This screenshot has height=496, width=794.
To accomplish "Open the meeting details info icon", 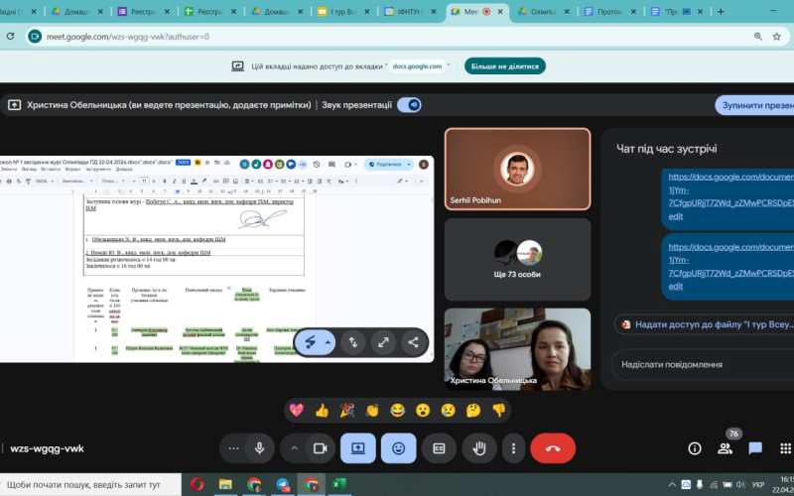I will tap(695, 448).
